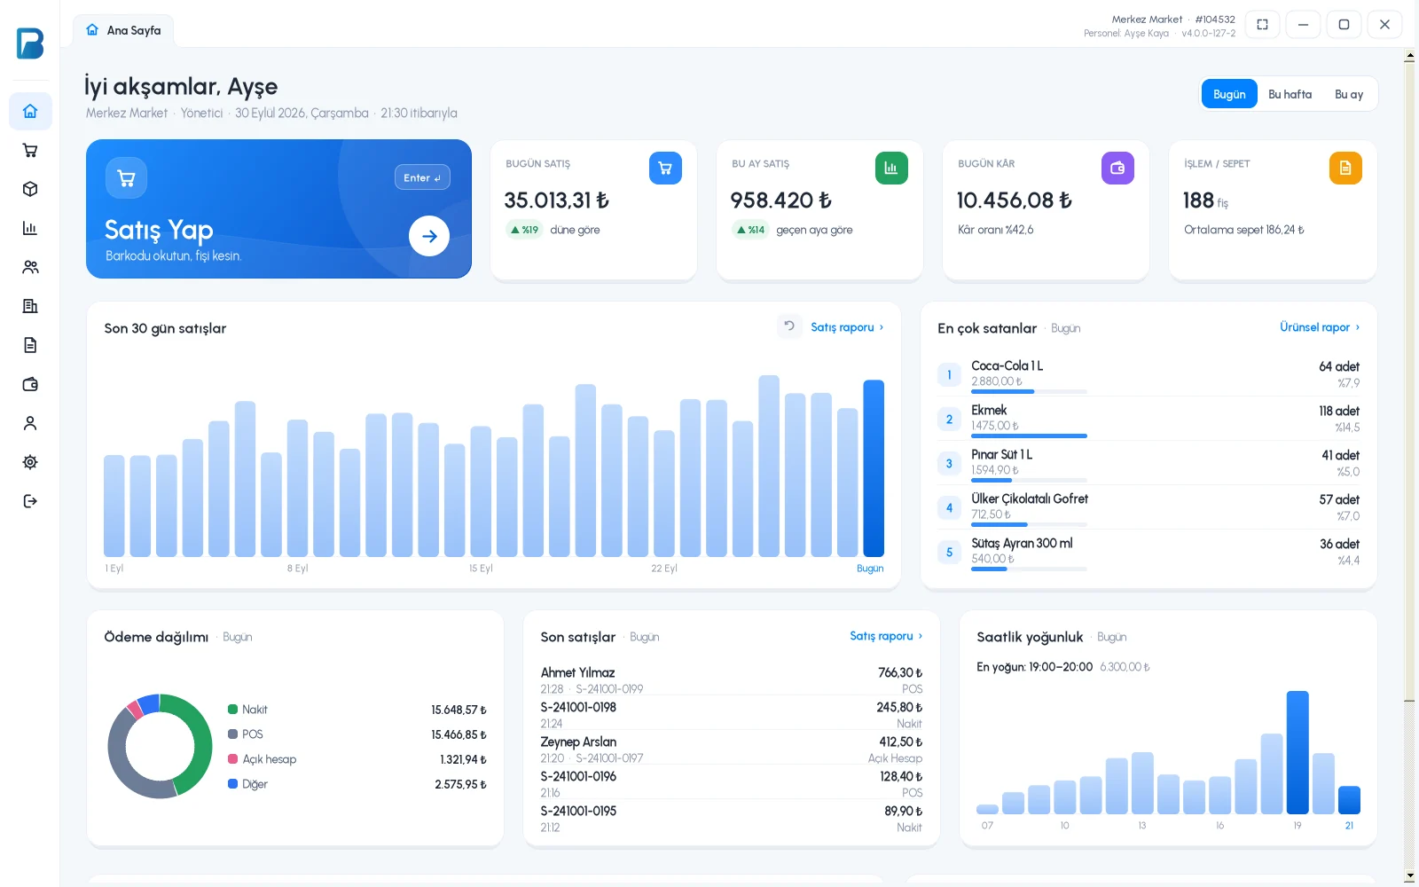Click the fullscreen icon in title bar
The height and width of the screenshot is (887, 1419).
click(x=1262, y=24)
